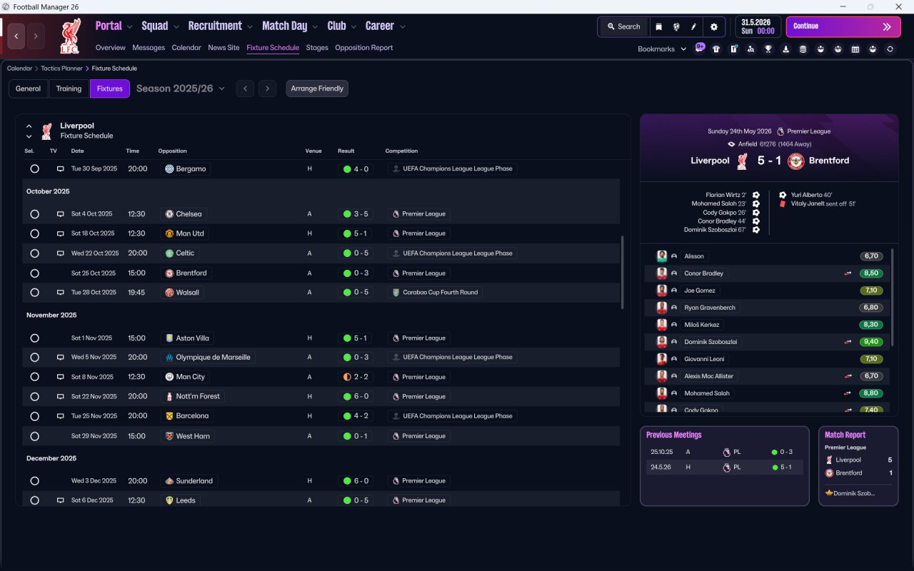Select the radio button for the West Ham fixture
Image resolution: width=914 pixels, height=571 pixels.
coord(34,436)
